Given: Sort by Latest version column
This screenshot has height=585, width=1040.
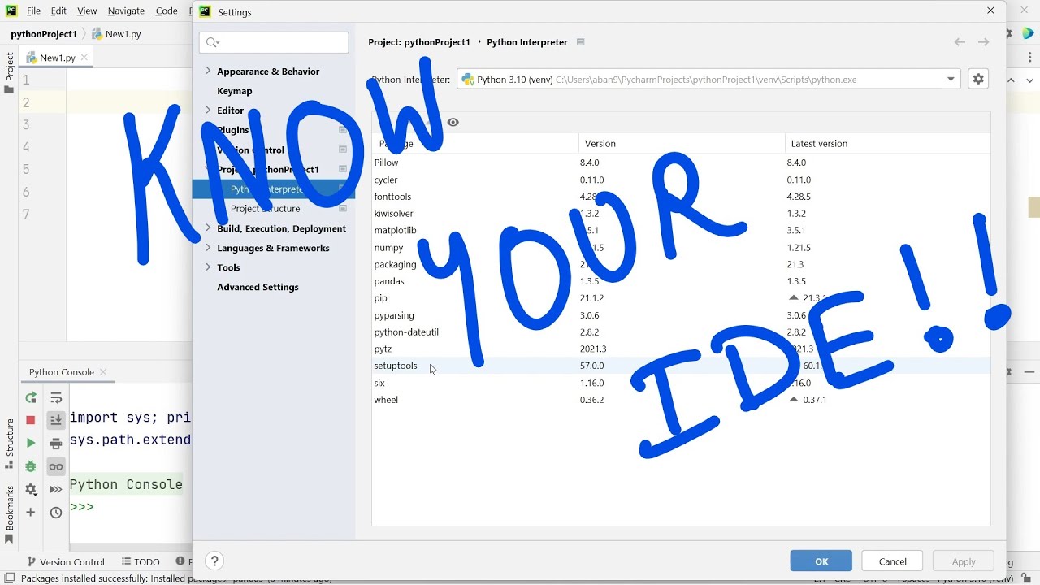Looking at the screenshot, I should tap(887, 143).
